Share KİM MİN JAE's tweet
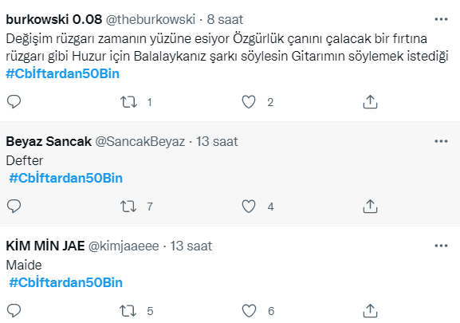Viewport: 460px width, 323px height. click(370, 311)
